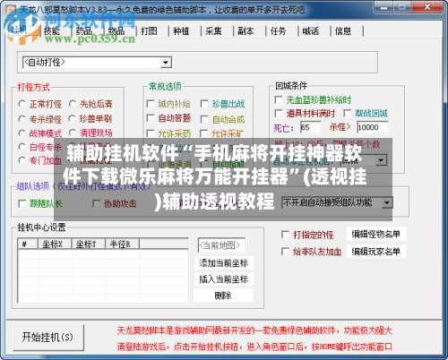448x360 pixels.
Task: Open the 种植 tab
Action: [181, 30]
